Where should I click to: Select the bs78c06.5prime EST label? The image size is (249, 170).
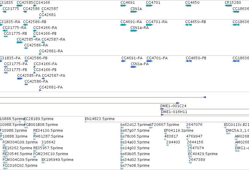[x=135, y=136]
